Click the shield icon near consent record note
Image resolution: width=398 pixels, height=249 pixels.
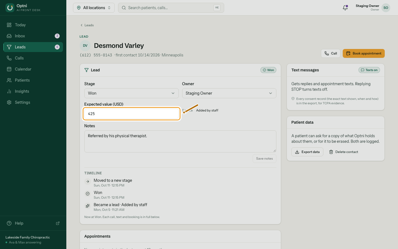point(293,99)
